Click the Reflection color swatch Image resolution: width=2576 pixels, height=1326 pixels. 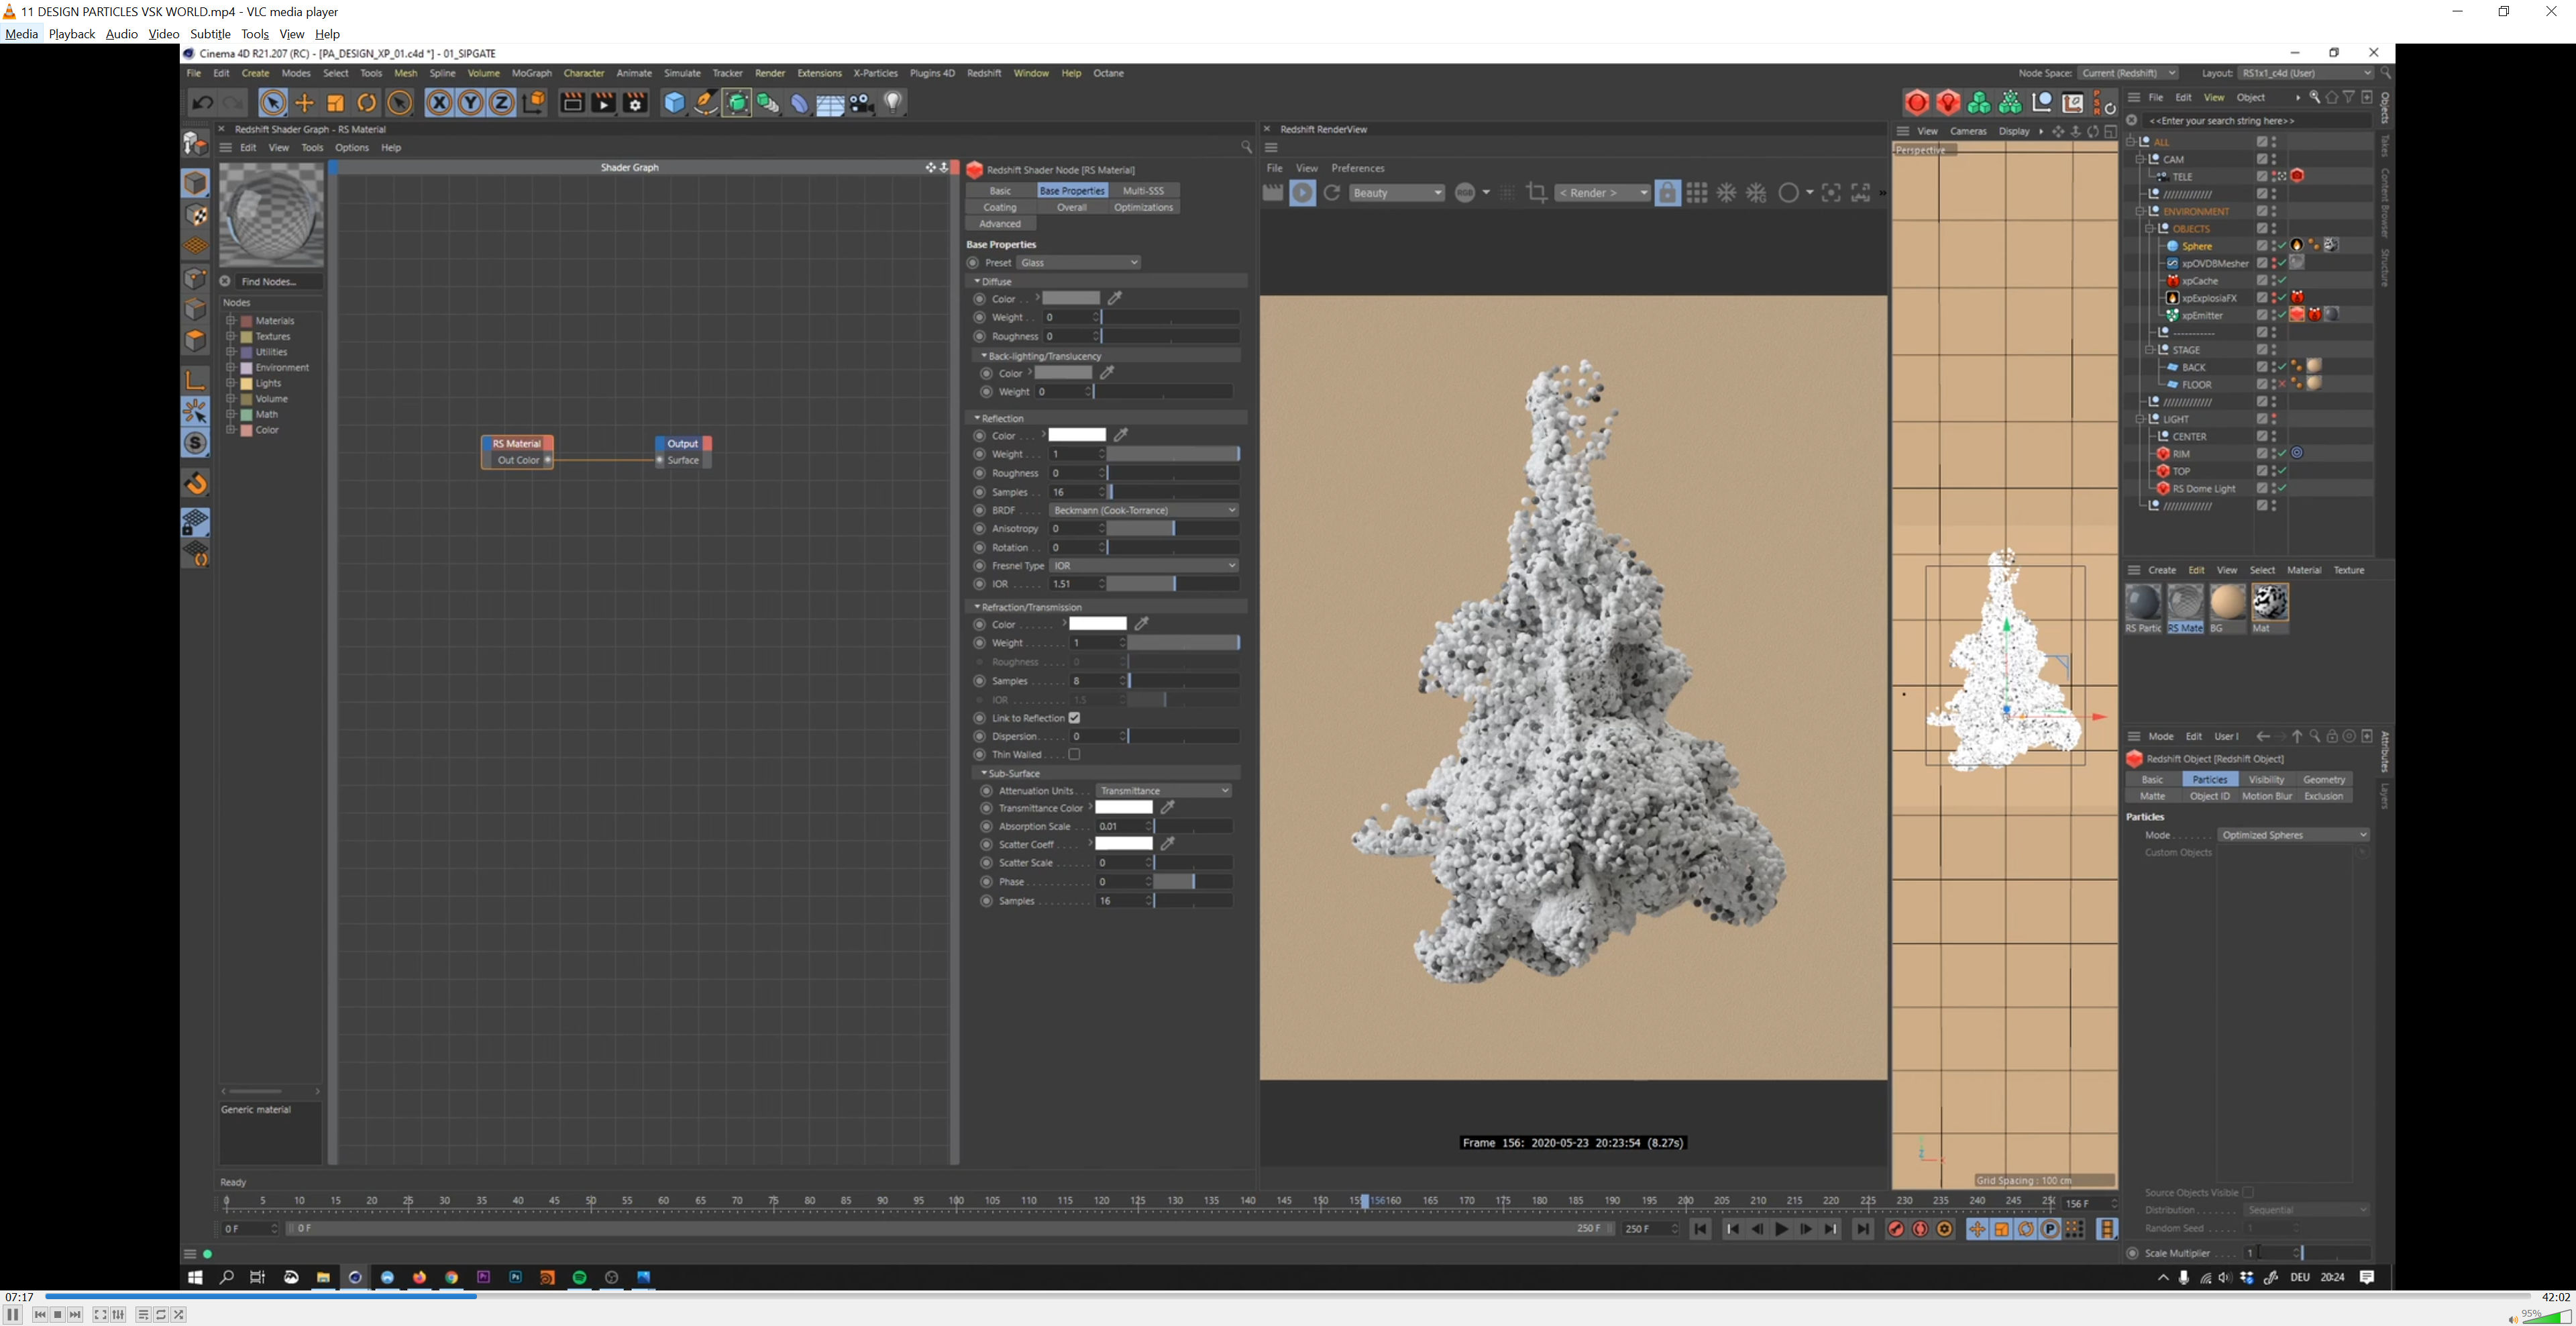[1076, 435]
